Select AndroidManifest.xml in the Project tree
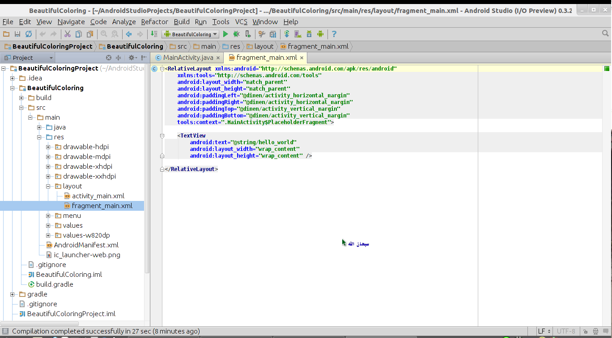612x338 pixels. pyautogui.click(x=85, y=245)
